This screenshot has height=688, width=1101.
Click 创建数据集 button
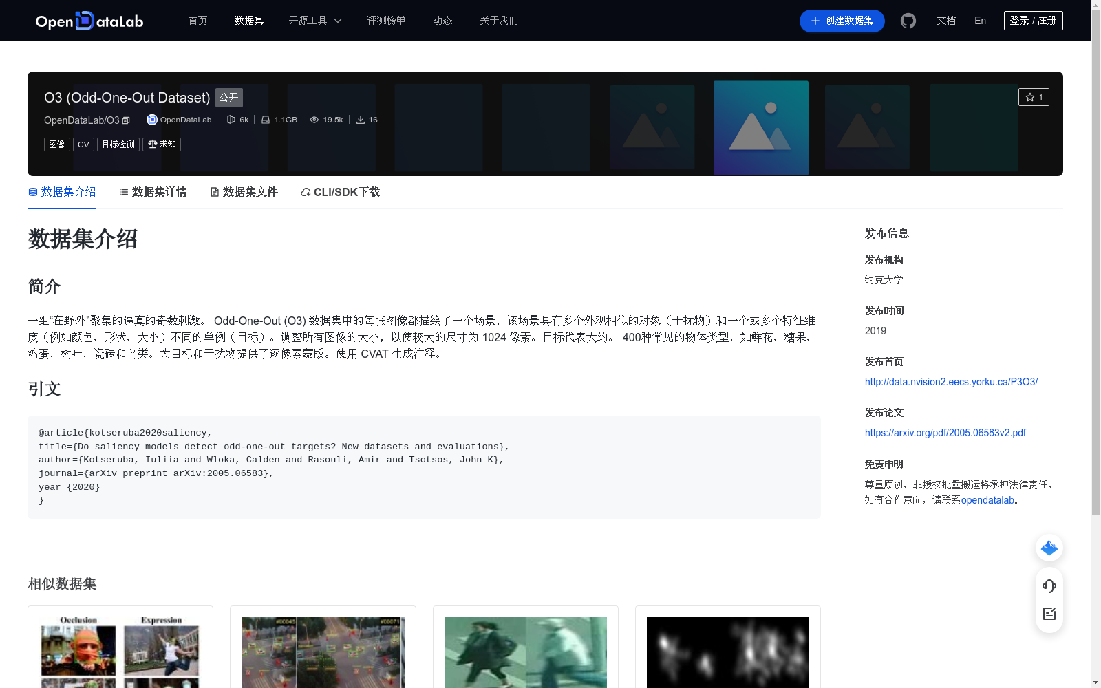[842, 21]
